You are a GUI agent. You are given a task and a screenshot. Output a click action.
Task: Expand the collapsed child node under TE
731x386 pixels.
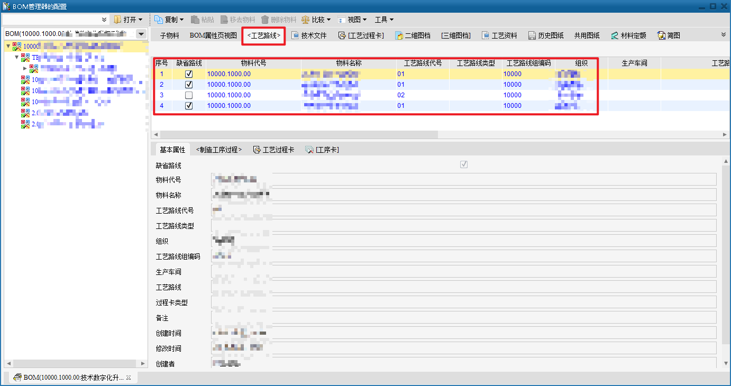coord(25,68)
